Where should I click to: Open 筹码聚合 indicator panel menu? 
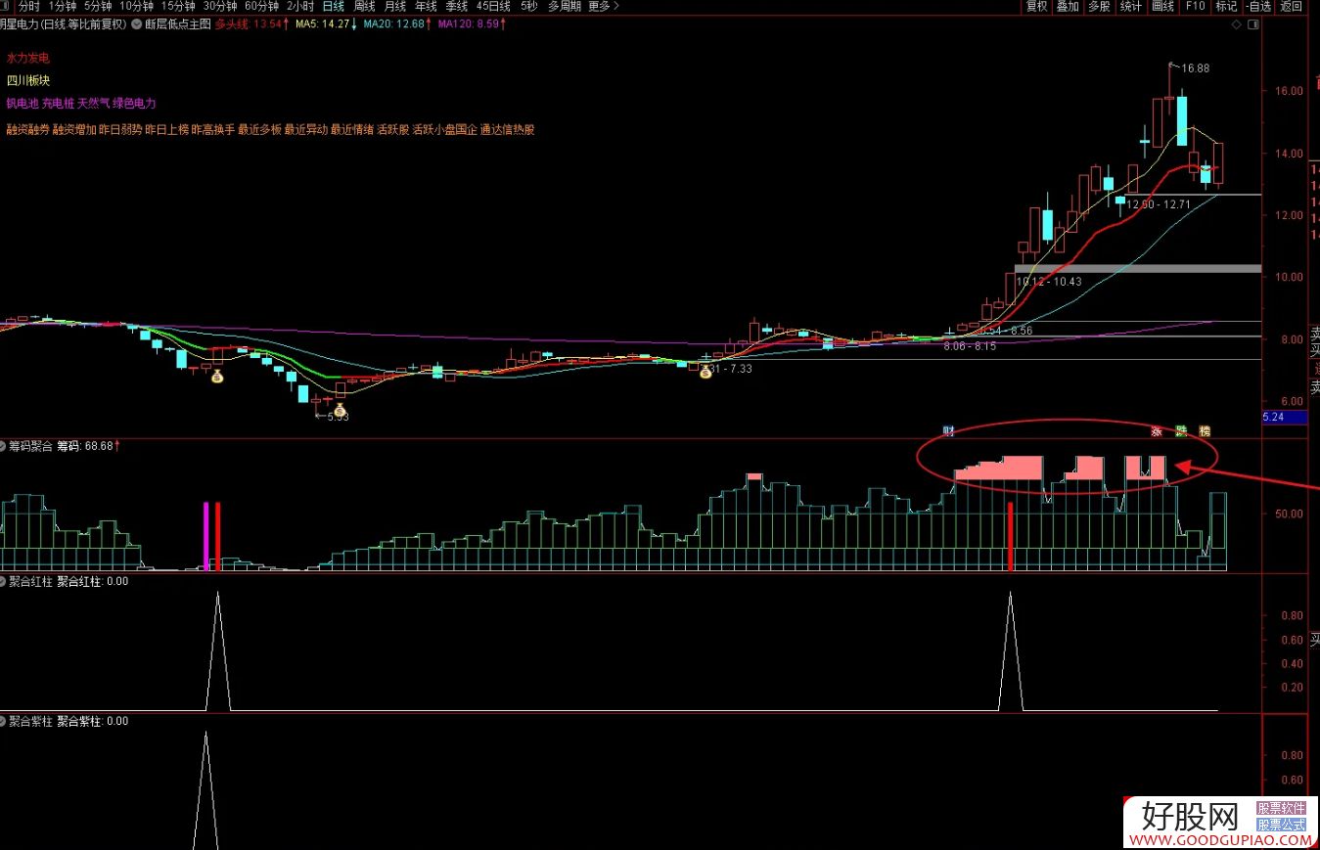[4, 446]
